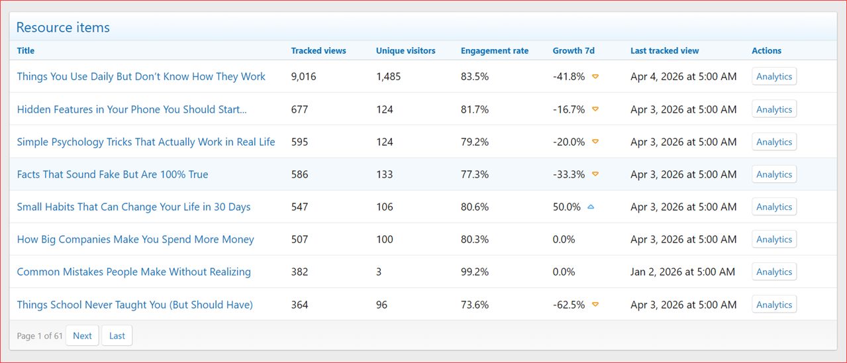Open Analytics for 'Simple Psychology Tricks'
847x363 pixels.
click(774, 142)
